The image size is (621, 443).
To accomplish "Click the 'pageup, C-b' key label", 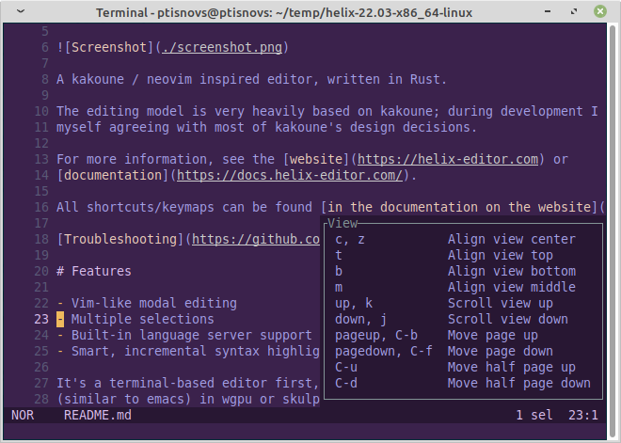I will (x=376, y=336).
